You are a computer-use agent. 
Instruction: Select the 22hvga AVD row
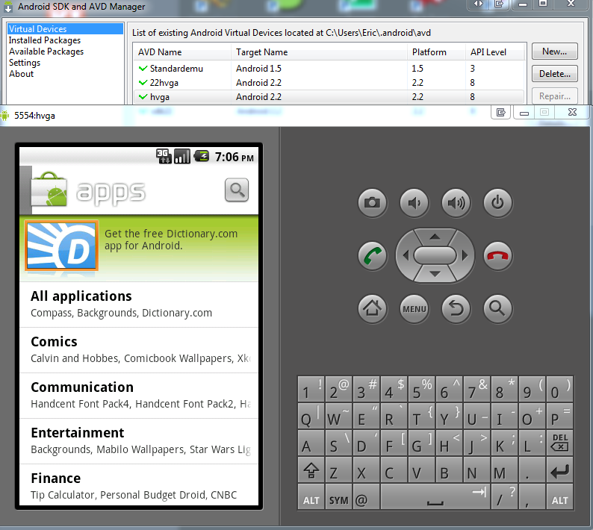coord(329,82)
